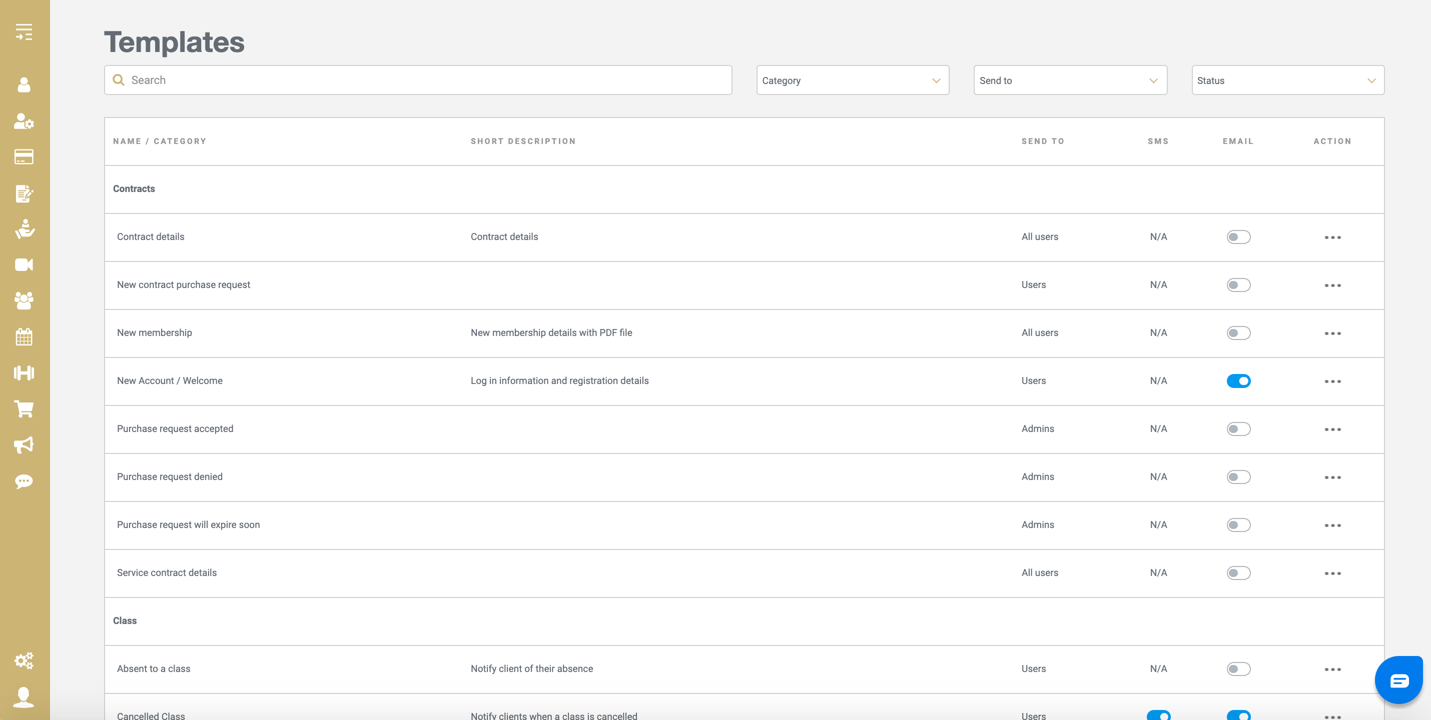Click the SMS column header

coord(1158,141)
